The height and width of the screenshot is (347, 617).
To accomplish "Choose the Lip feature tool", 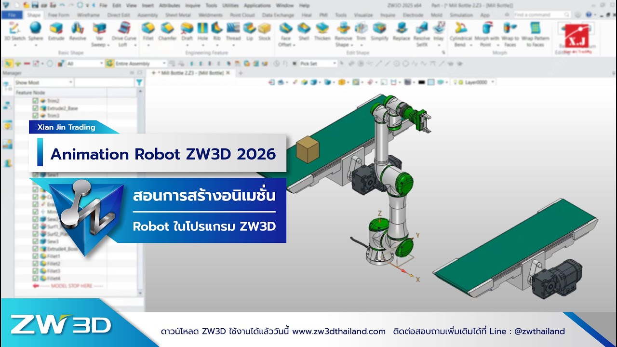I will [x=249, y=32].
